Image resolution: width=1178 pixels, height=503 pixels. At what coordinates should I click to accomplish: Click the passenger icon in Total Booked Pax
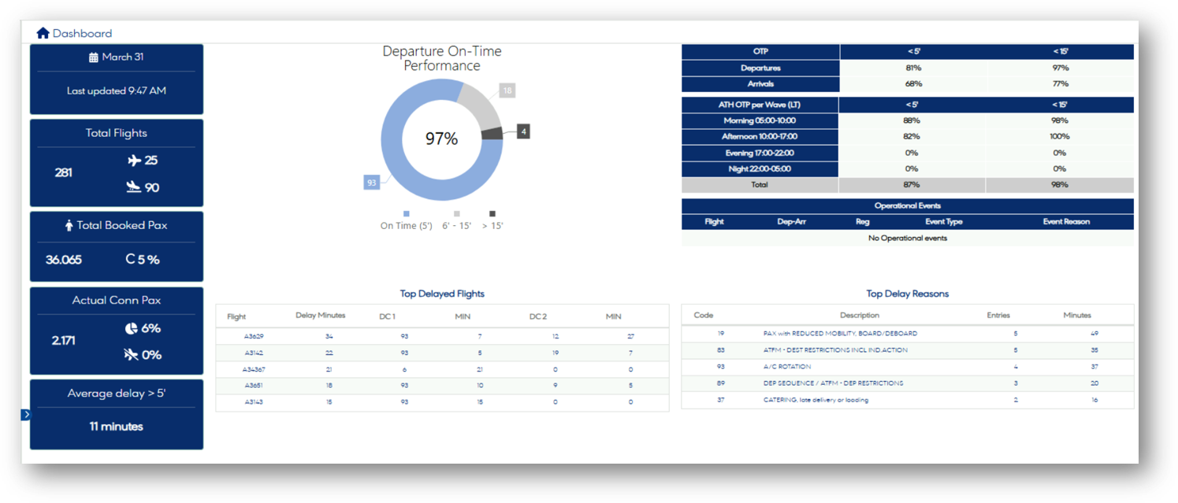(x=69, y=226)
